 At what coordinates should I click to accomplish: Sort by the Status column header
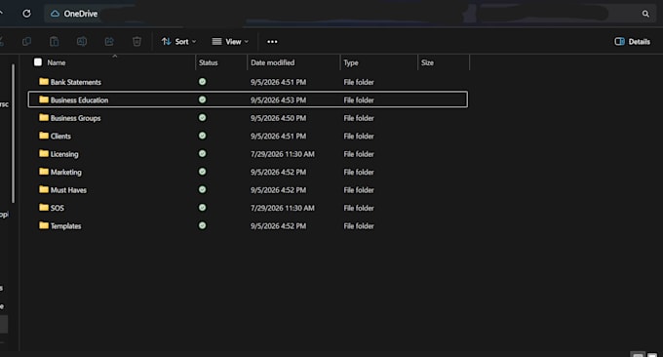(208, 62)
